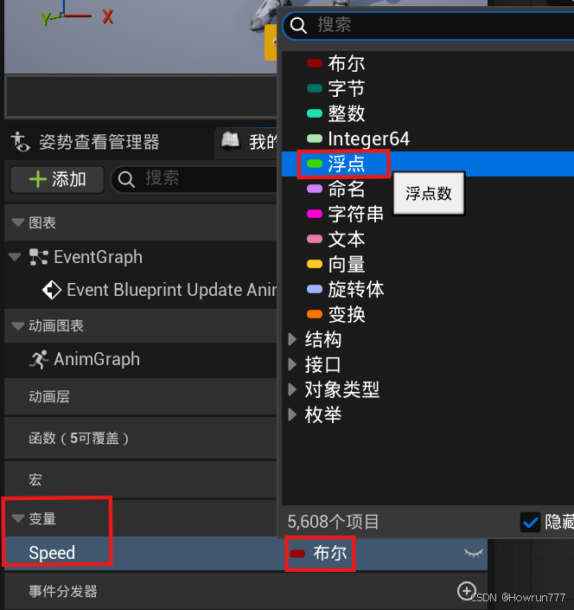
Task: Collapse the 变量 section triangle
Action: pyautogui.click(x=18, y=518)
